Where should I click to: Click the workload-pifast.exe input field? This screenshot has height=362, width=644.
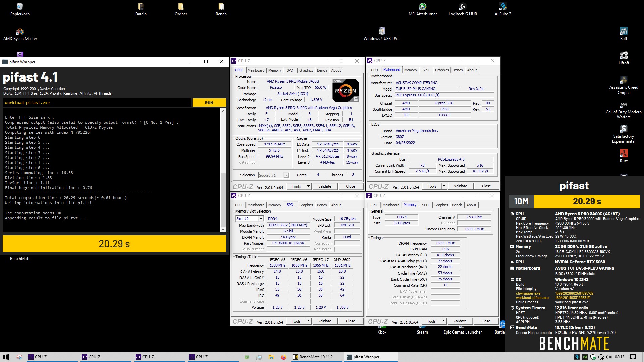click(97, 103)
